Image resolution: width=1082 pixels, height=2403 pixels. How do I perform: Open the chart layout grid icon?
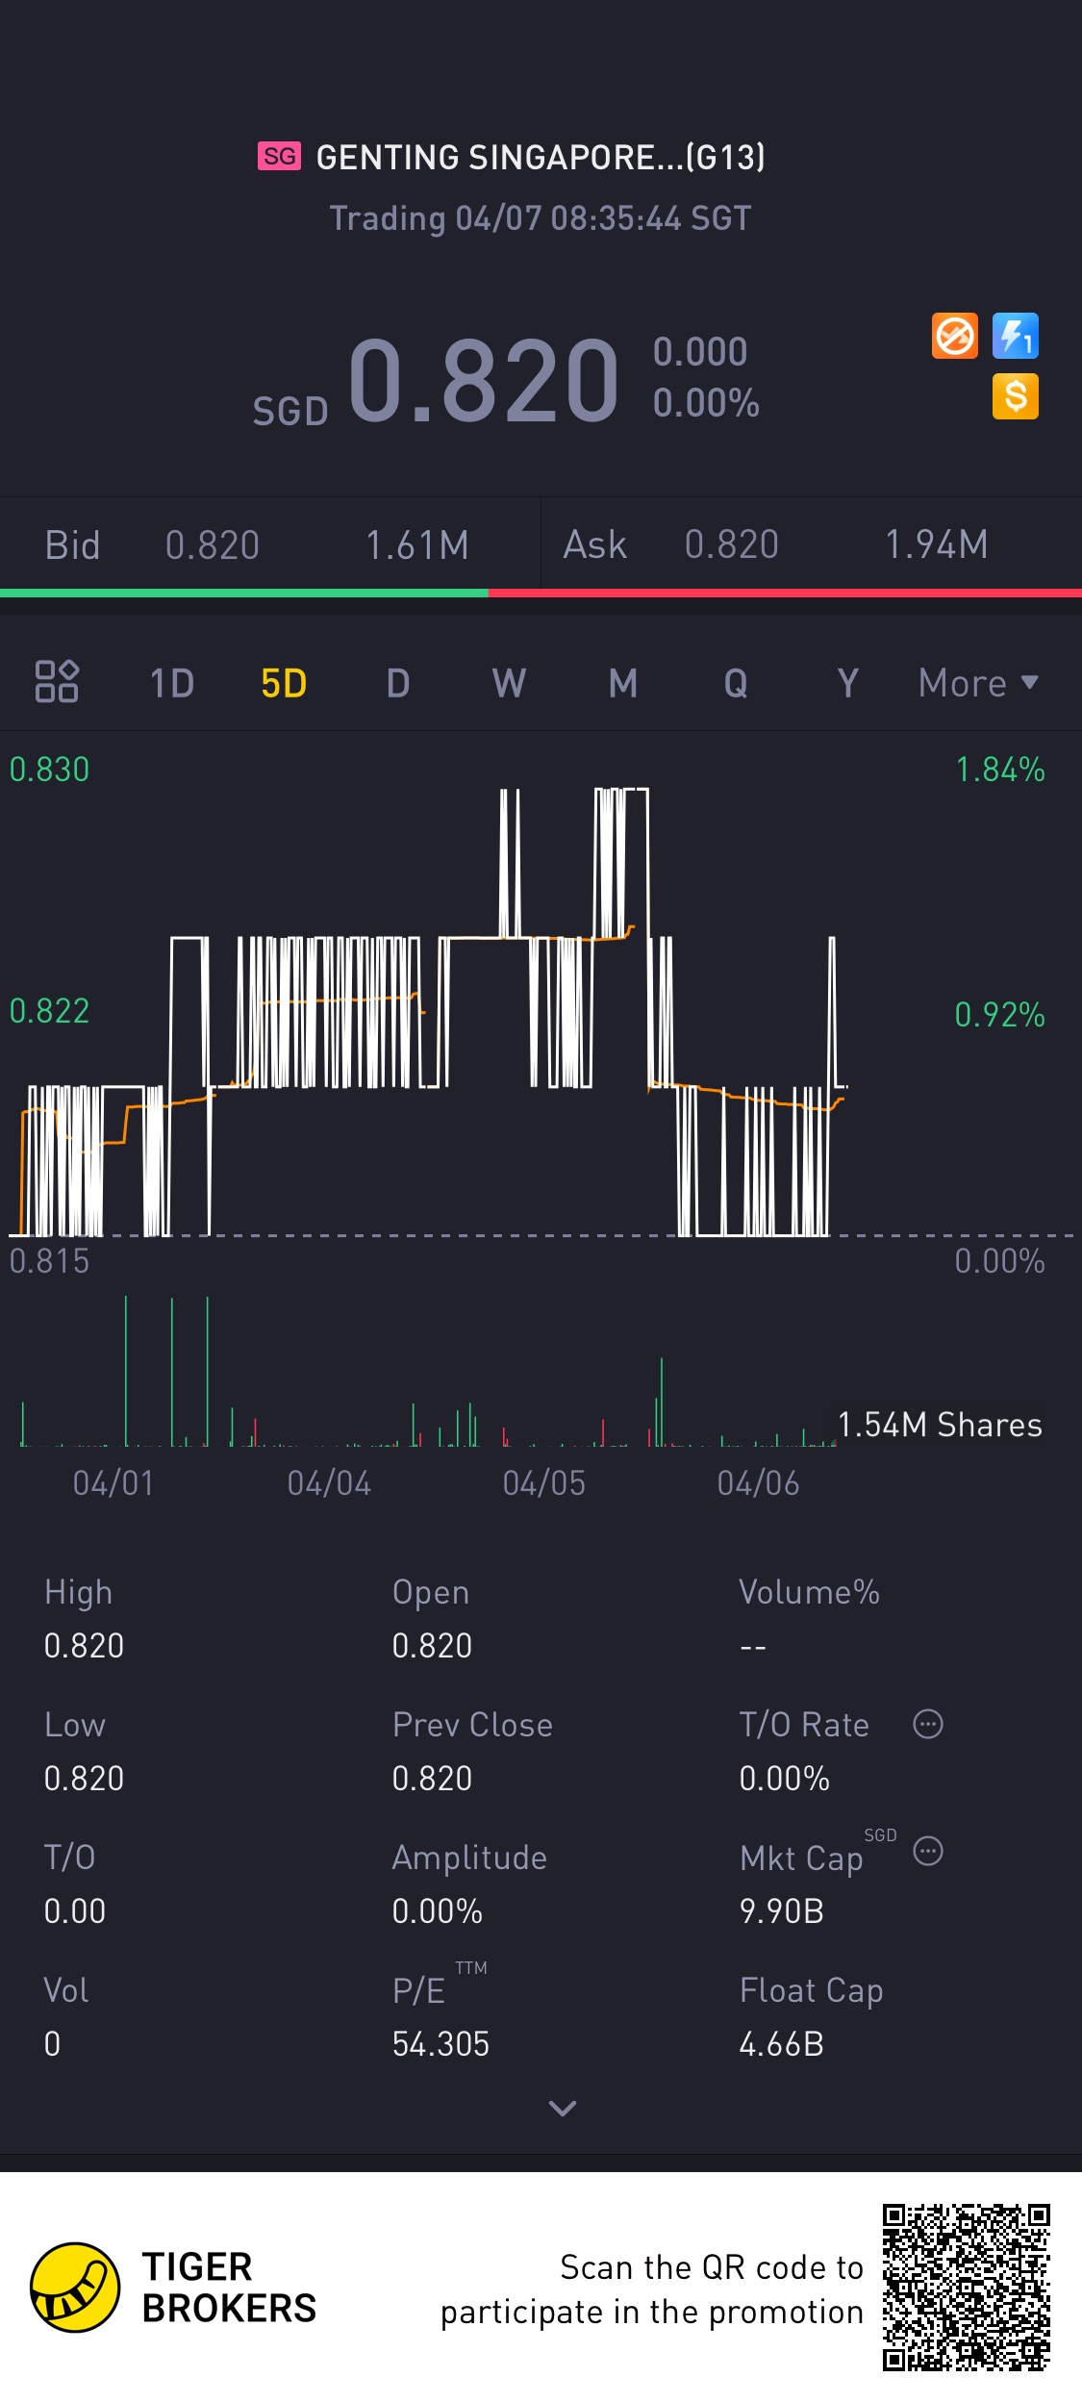[x=57, y=682]
